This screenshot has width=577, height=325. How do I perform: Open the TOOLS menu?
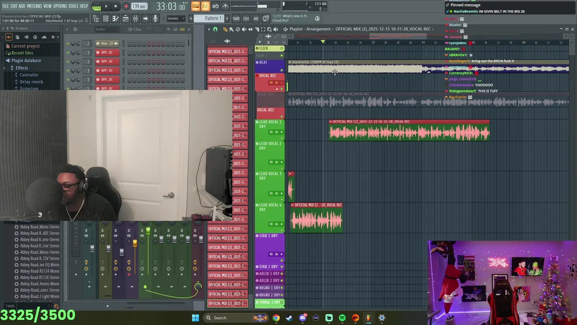pyautogui.click(x=73, y=6)
